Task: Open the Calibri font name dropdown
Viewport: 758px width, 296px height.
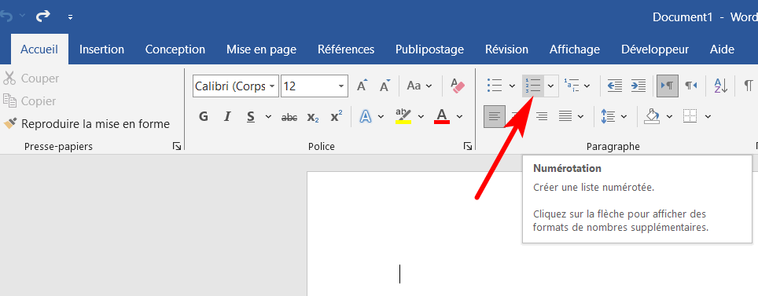Action: pyautogui.click(x=272, y=86)
